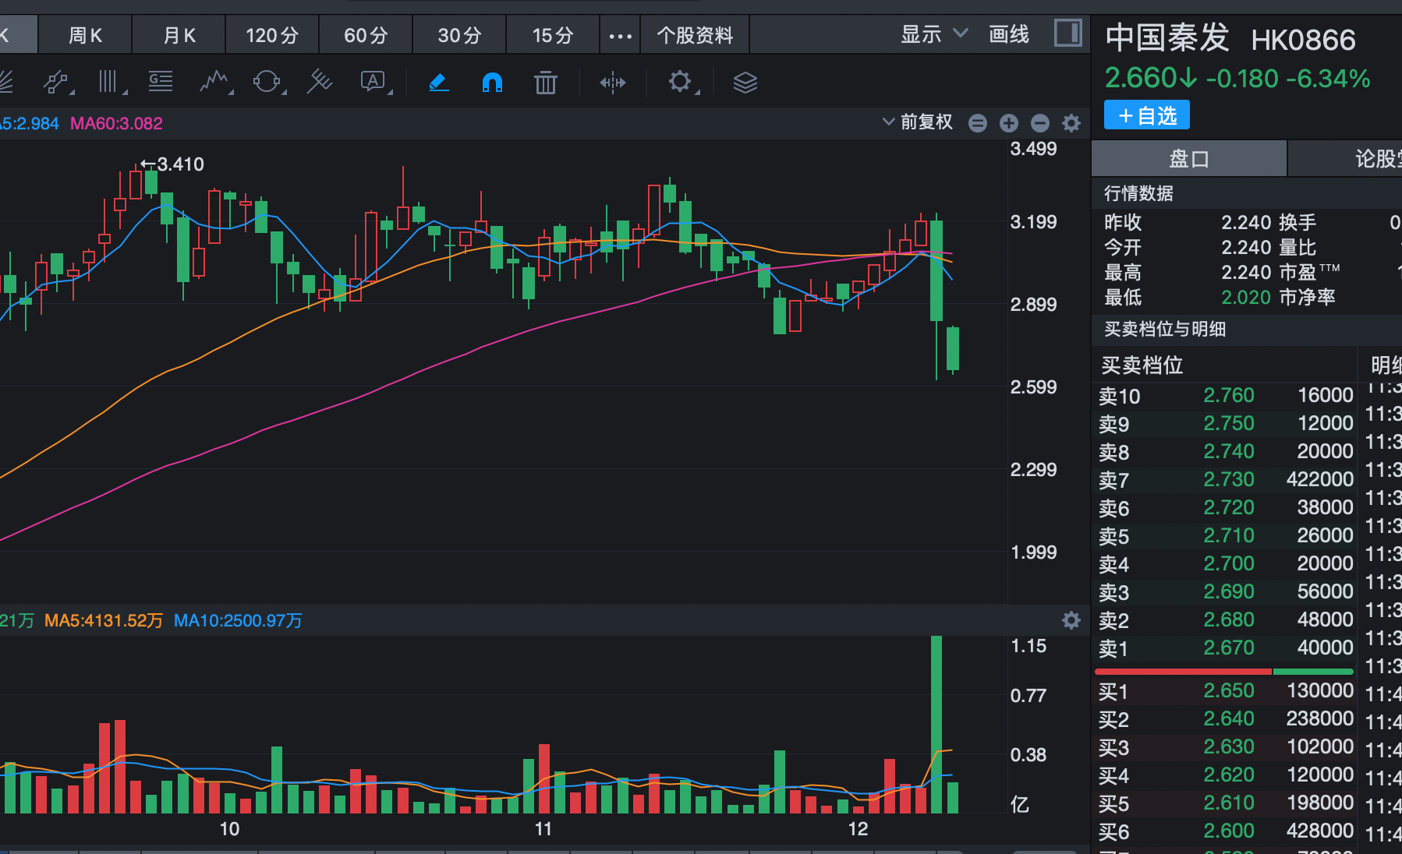Image resolution: width=1402 pixels, height=854 pixels.
Task: Click the 画线 draw line button
Action: coord(1007,34)
